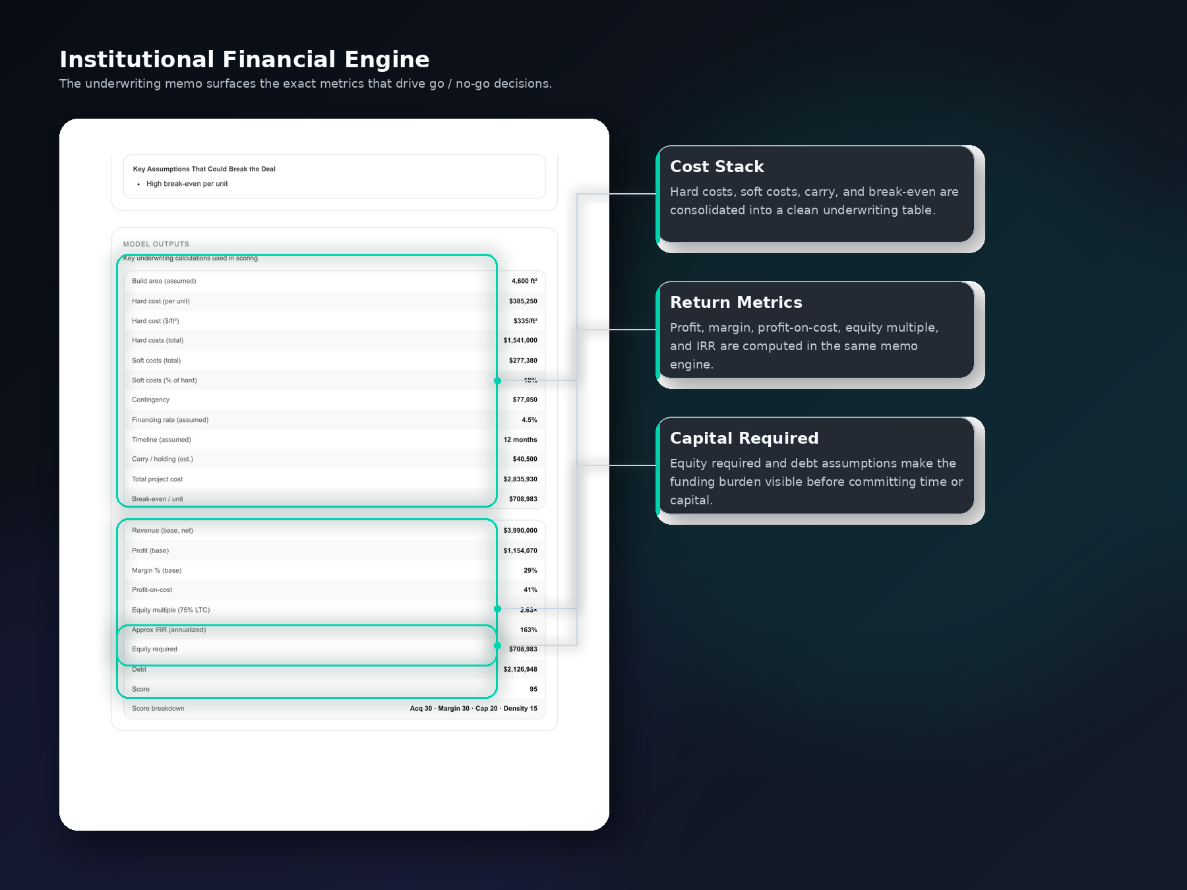Click the $2,835,930 total cost value

click(520, 479)
